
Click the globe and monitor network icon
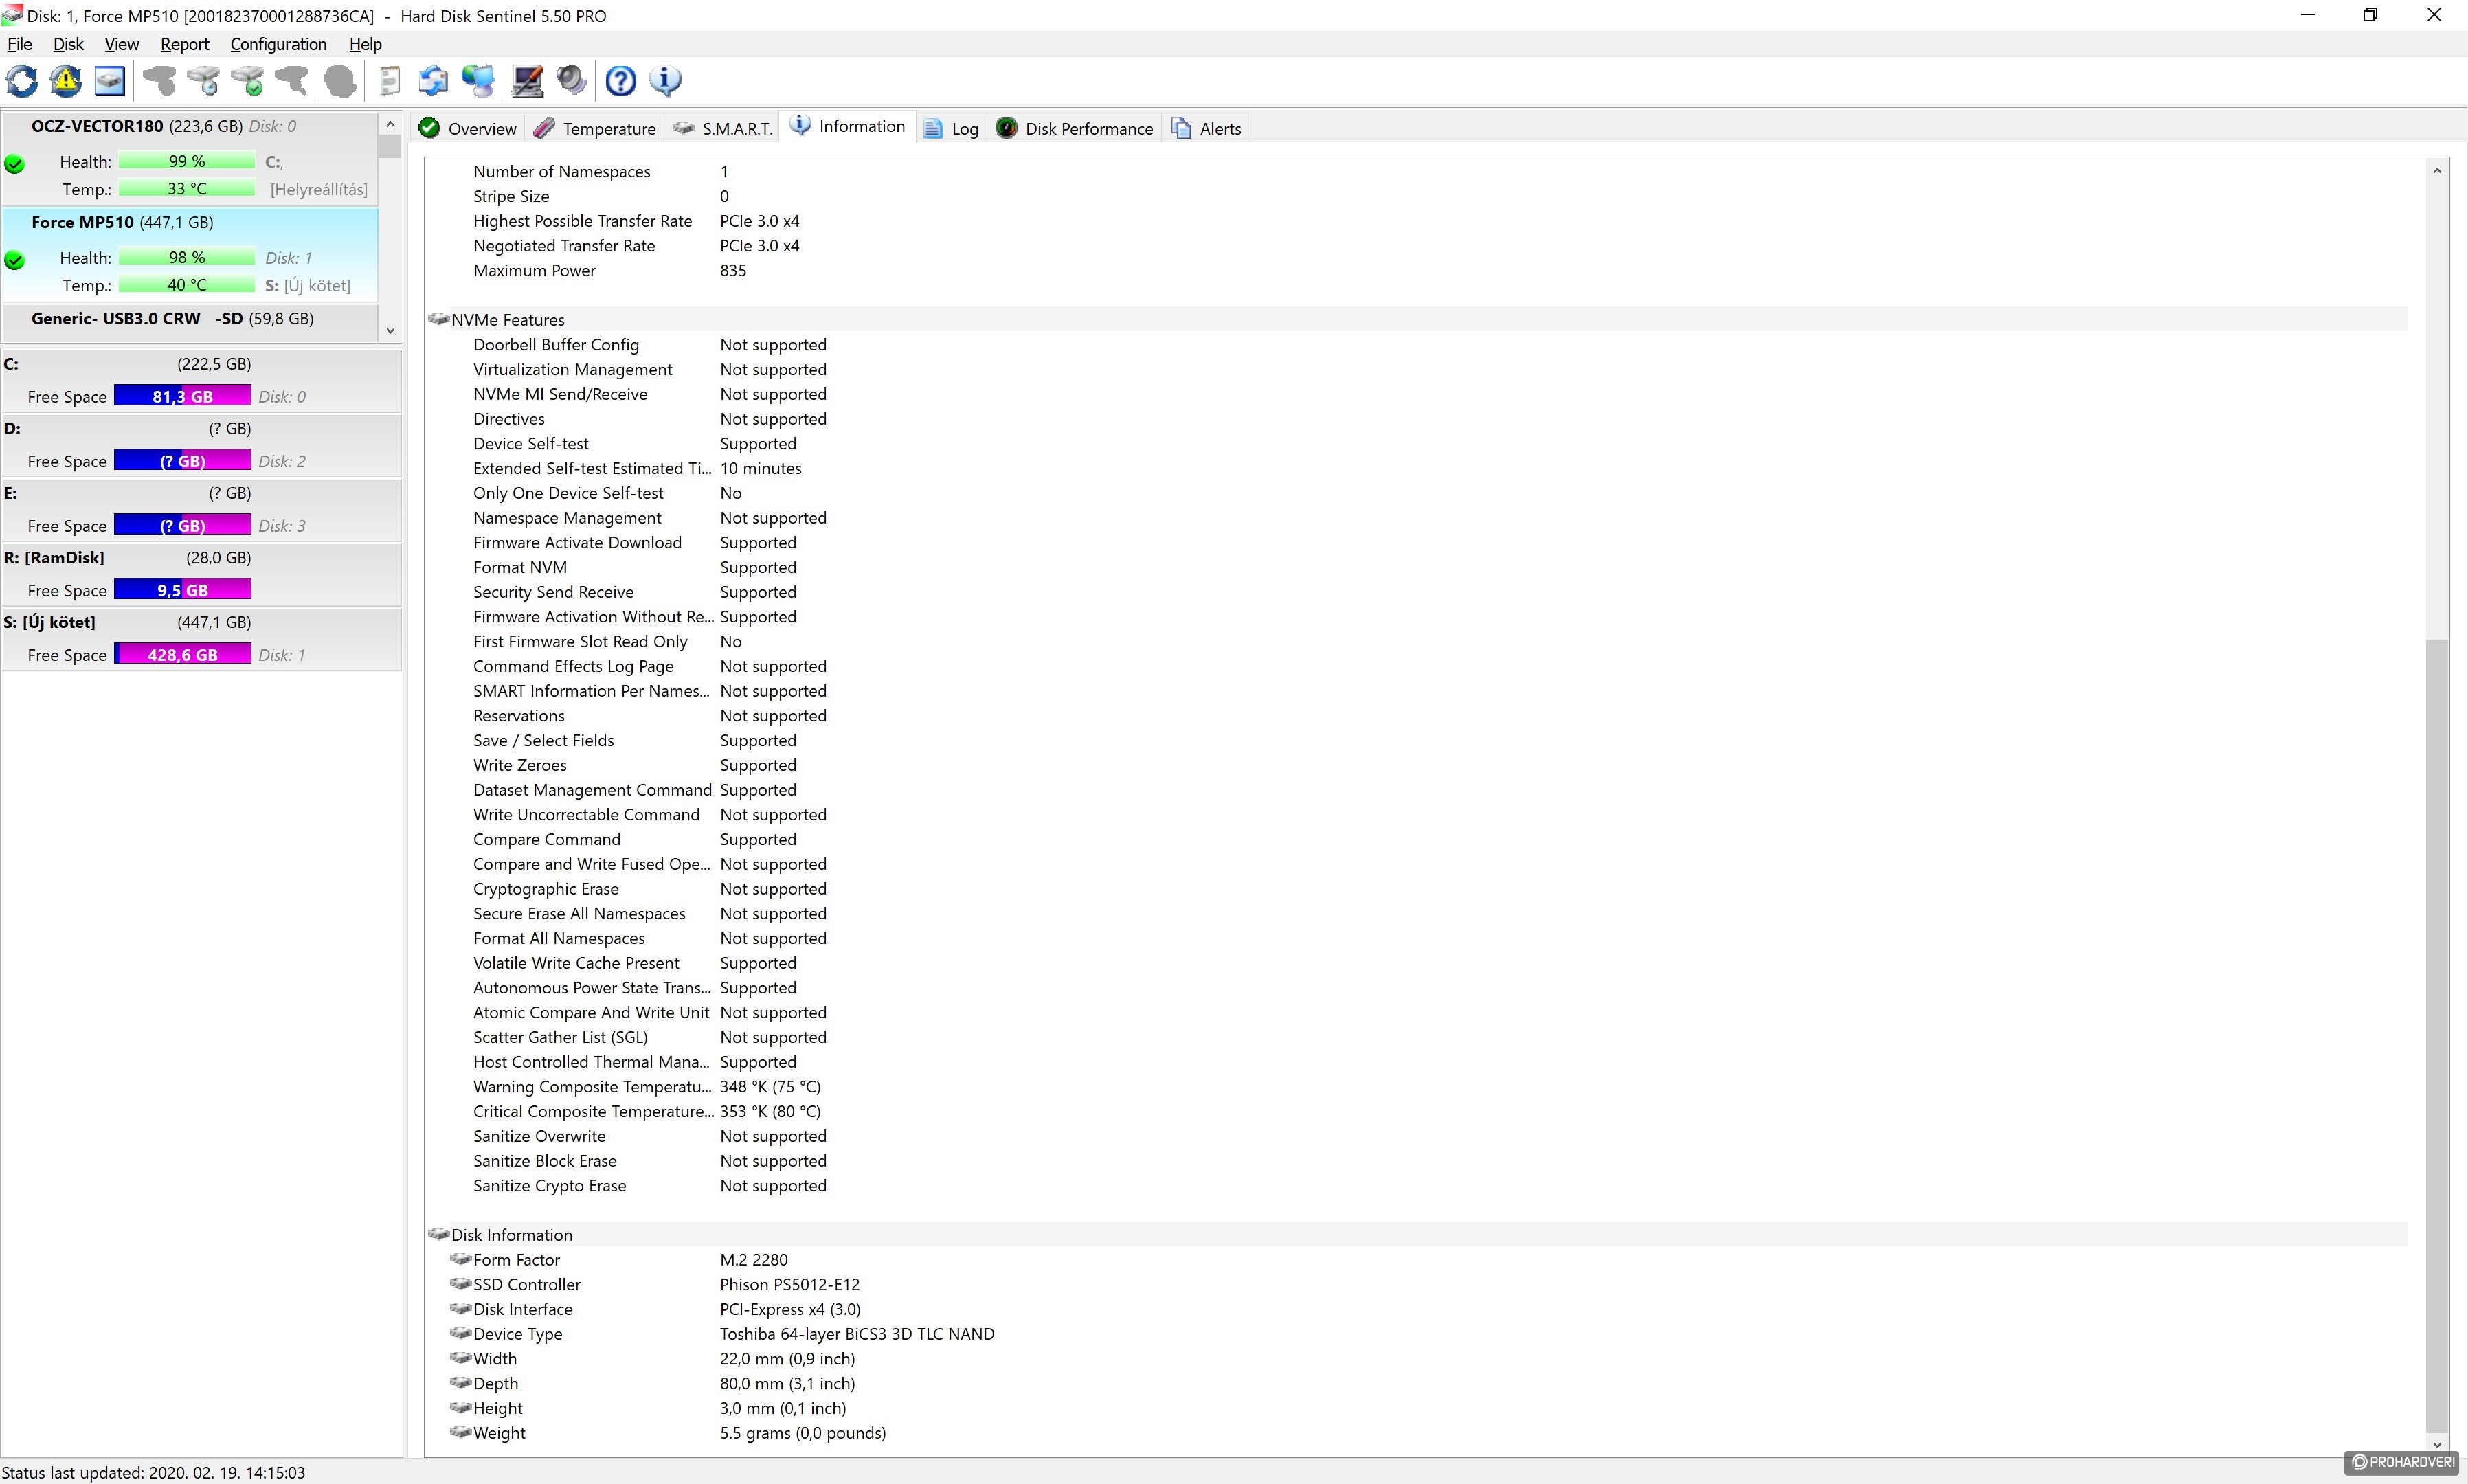pyautogui.click(x=478, y=81)
